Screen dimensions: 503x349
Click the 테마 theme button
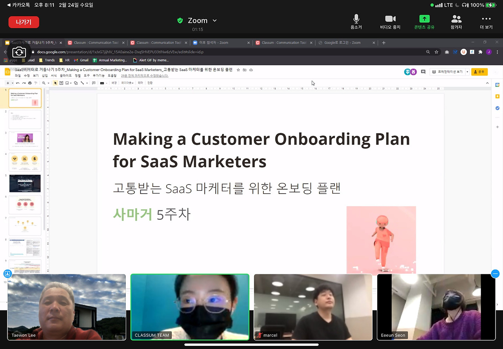(x=140, y=83)
